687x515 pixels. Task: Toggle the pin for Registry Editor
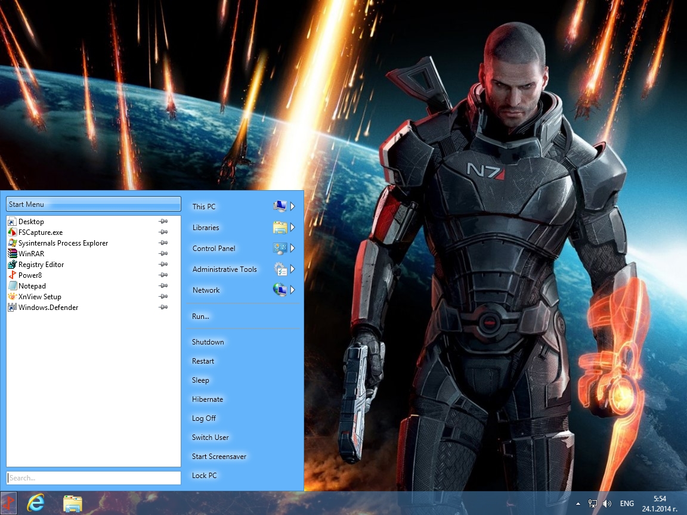pyautogui.click(x=163, y=265)
